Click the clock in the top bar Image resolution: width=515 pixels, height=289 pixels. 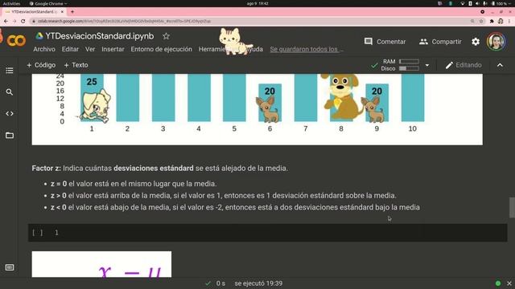257,3
